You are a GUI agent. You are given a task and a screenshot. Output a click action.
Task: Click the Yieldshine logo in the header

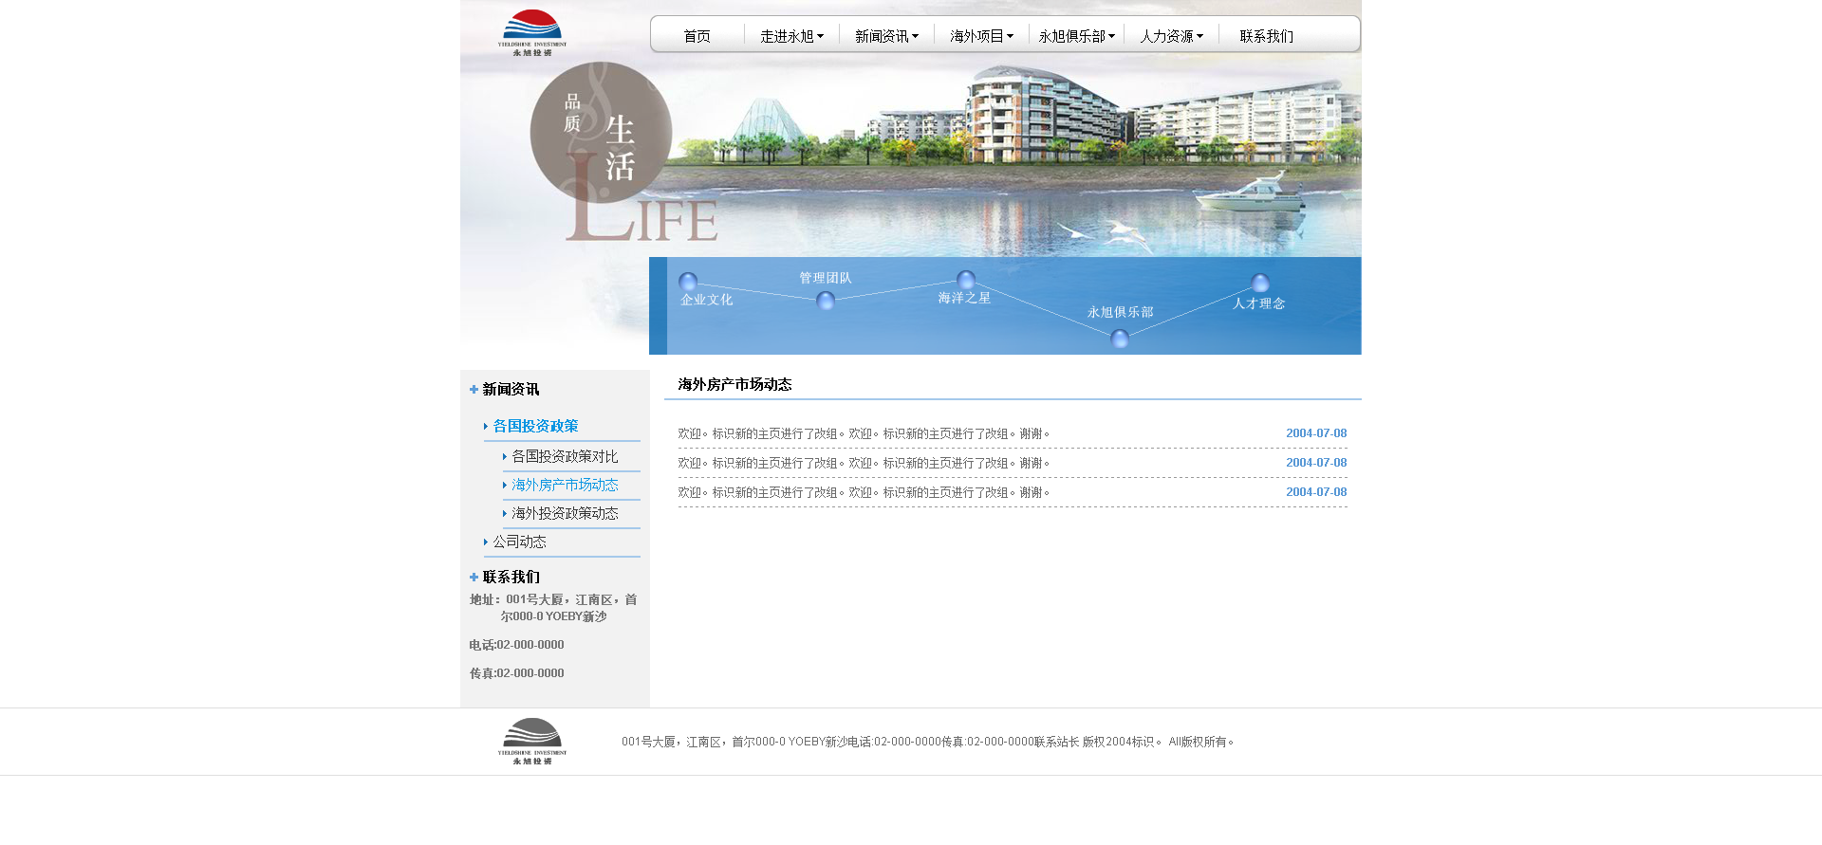(x=531, y=31)
